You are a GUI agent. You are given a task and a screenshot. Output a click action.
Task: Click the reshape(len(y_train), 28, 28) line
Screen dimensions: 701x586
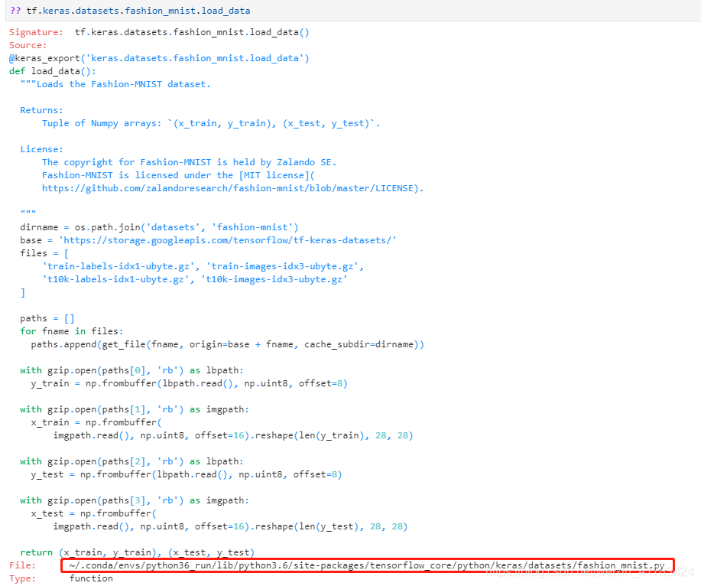point(233,435)
